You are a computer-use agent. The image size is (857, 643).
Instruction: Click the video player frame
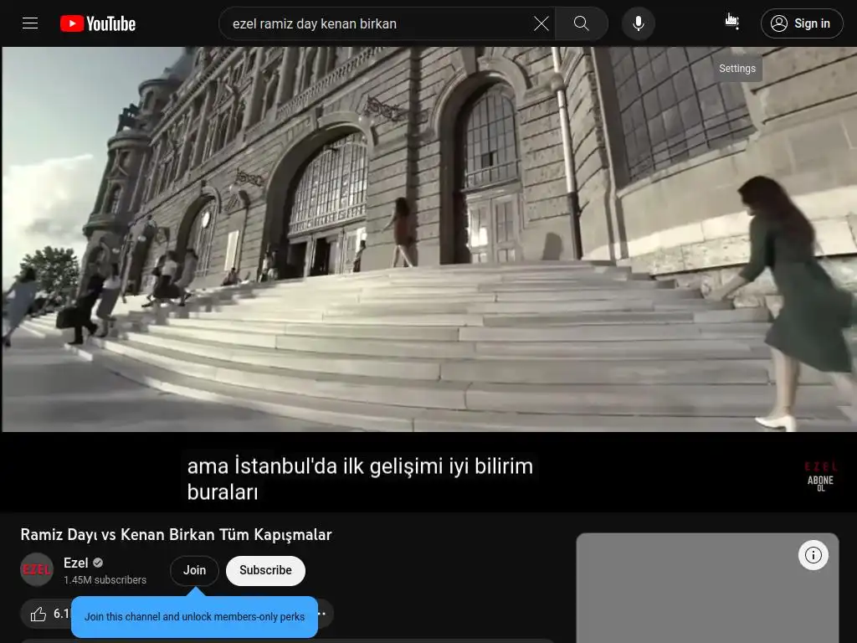point(429,280)
